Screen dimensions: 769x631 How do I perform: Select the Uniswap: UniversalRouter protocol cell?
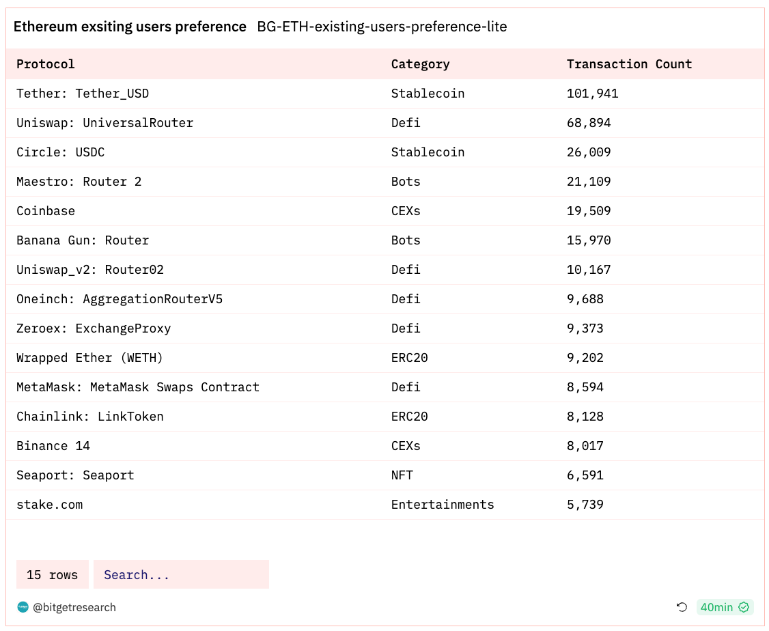(x=104, y=123)
